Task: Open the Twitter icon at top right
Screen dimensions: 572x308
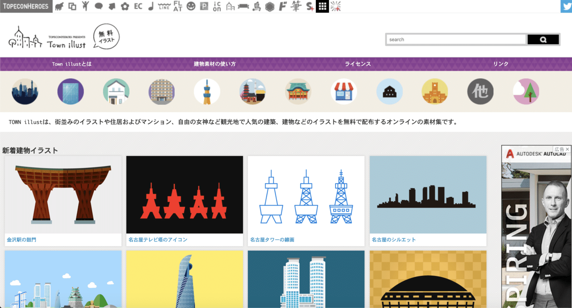Action: [x=567, y=6]
